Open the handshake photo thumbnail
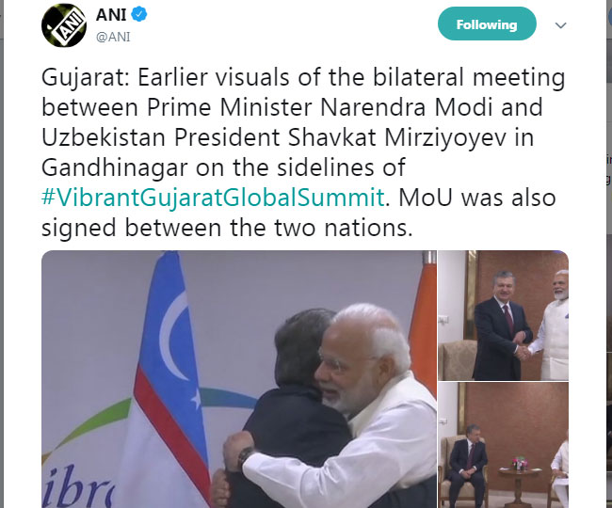 [x=503, y=315]
